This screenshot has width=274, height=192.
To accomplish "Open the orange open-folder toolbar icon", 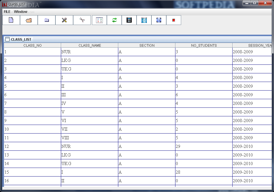I will tap(29, 20).
